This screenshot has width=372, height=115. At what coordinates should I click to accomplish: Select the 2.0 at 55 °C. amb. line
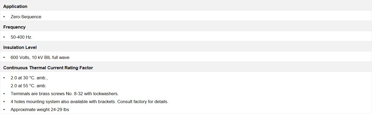[x=29, y=86]
